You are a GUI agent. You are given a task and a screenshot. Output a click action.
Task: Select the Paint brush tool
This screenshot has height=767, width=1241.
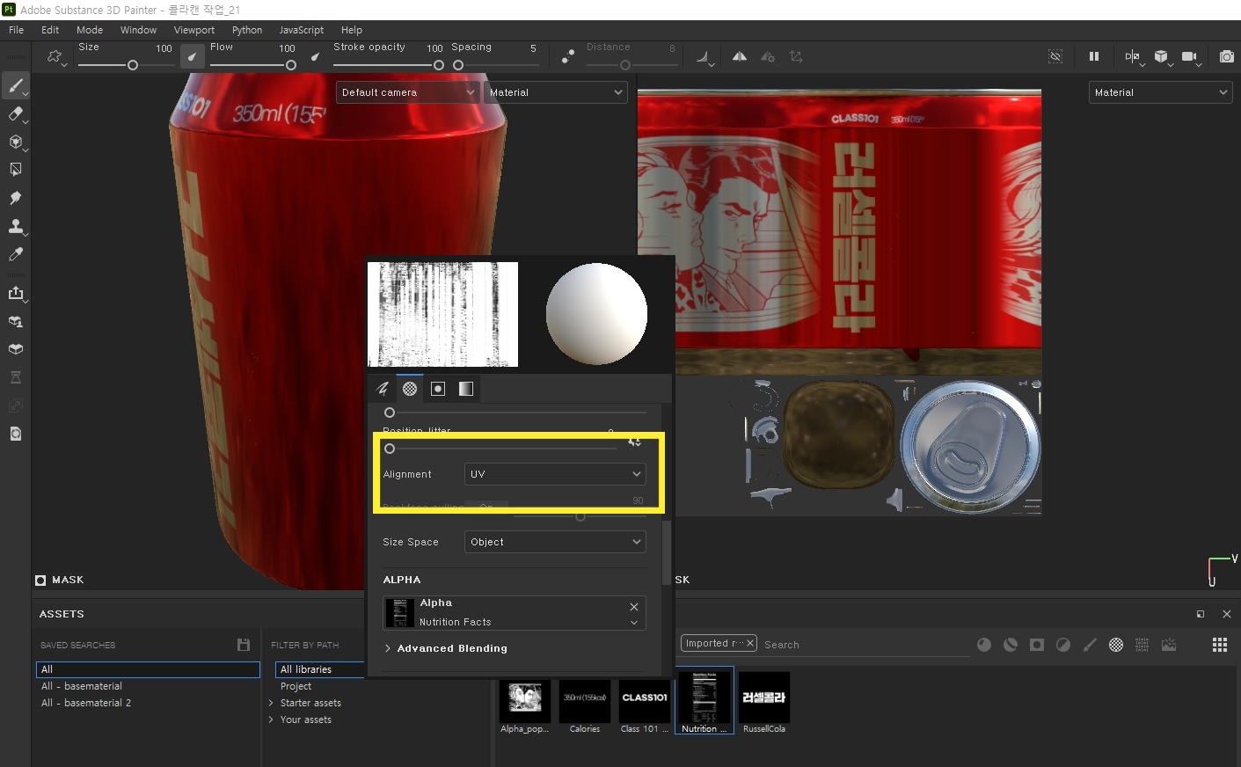15,86
